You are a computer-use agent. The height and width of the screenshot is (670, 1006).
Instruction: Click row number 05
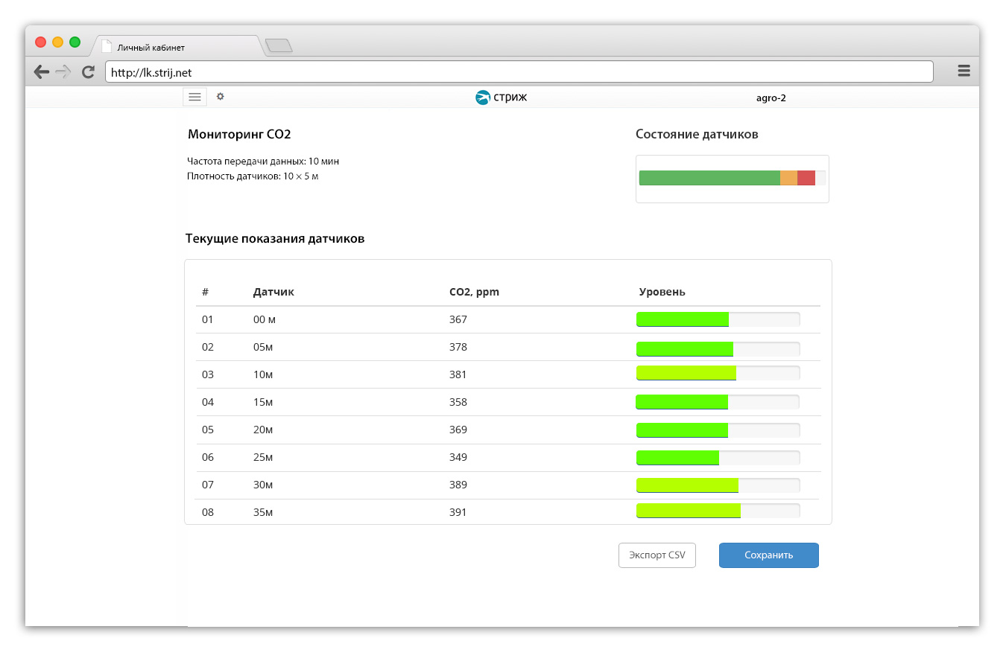click(208, 430)
